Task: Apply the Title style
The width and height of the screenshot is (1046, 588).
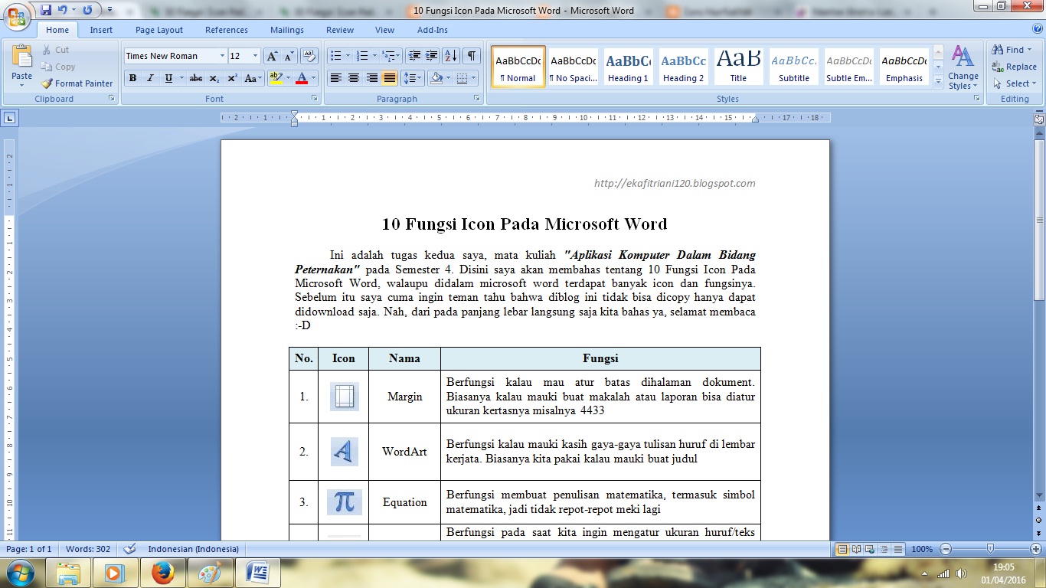Action: coord(738,67)
